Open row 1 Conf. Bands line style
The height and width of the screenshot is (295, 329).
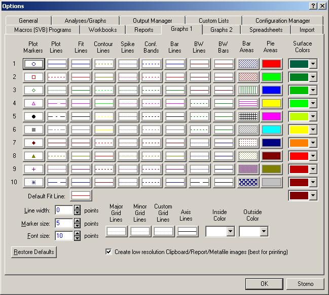151,64
